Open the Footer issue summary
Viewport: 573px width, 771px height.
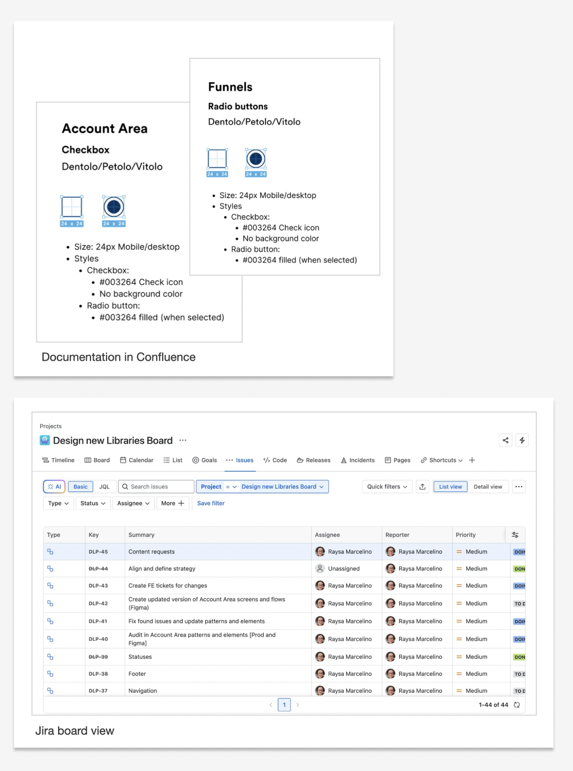point(137,674)
